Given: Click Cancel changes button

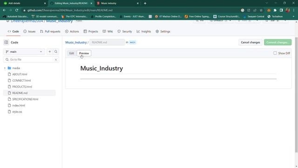Looking at the screenshot, I should click(251, 42).
